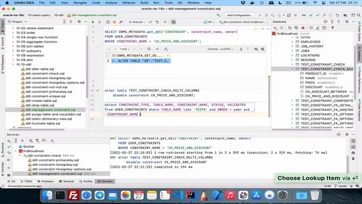
Task: Open the Project panel settings gear
Action: coord(79,22)
